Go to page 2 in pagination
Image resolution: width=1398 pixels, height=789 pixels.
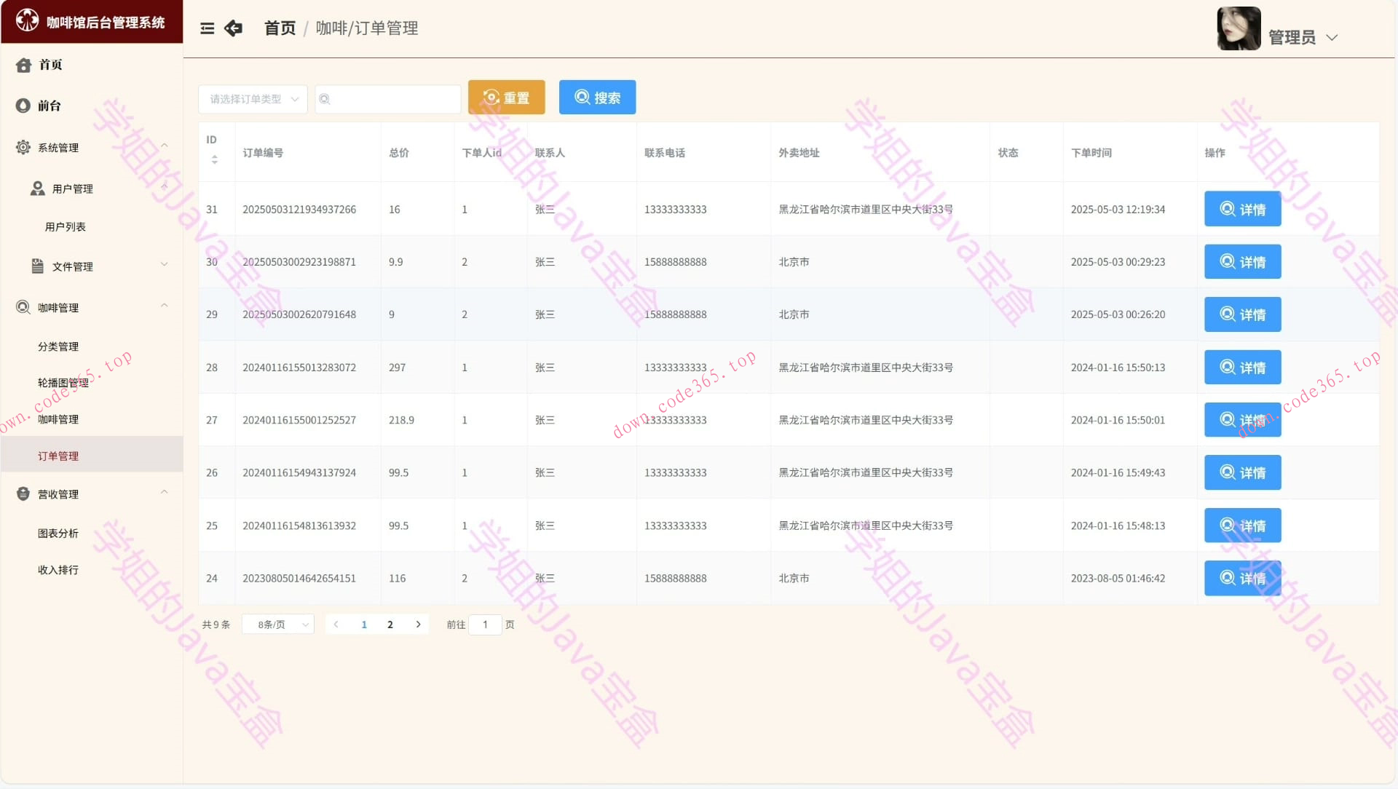[390, 625]
